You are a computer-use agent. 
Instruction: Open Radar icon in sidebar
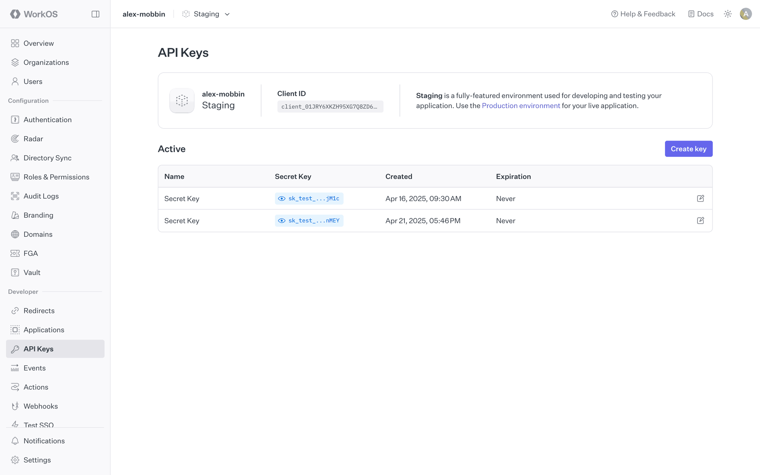[x=15, y=139]
